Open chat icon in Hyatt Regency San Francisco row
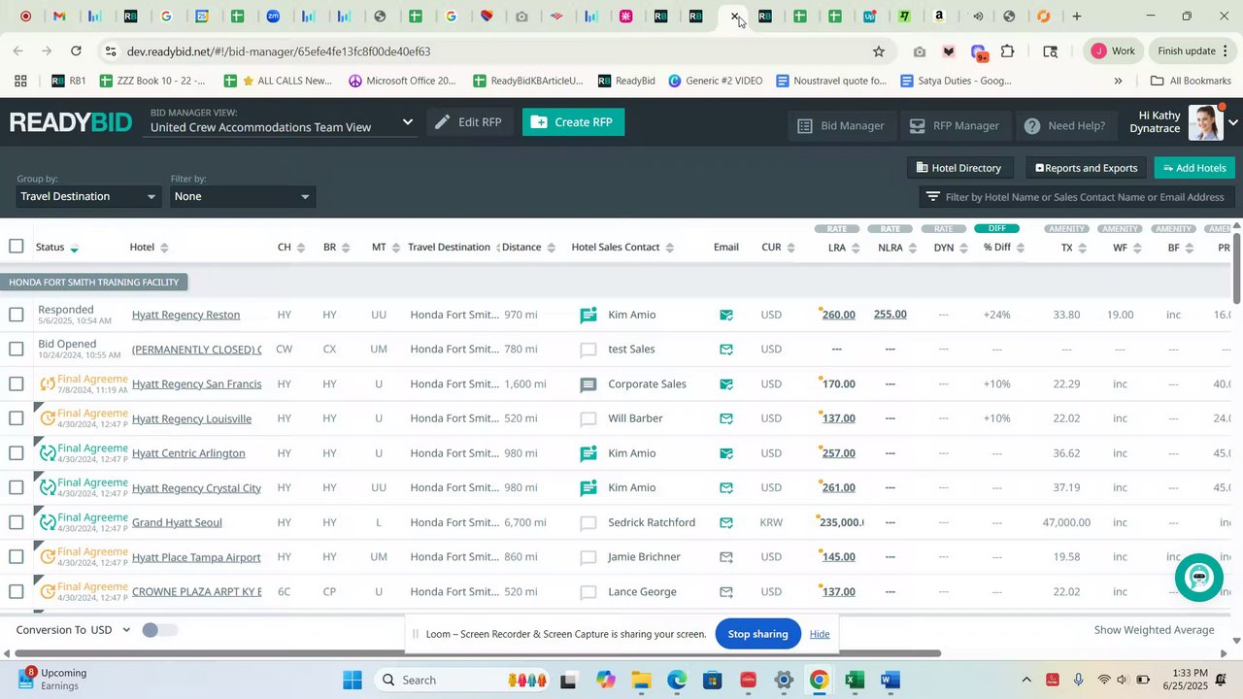 click(x=588, y=384)
